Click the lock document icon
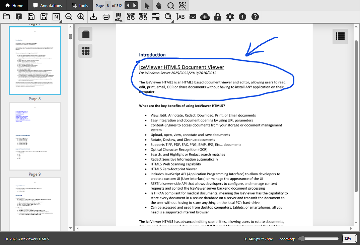The image size is (360, 245). pos(218,17)
